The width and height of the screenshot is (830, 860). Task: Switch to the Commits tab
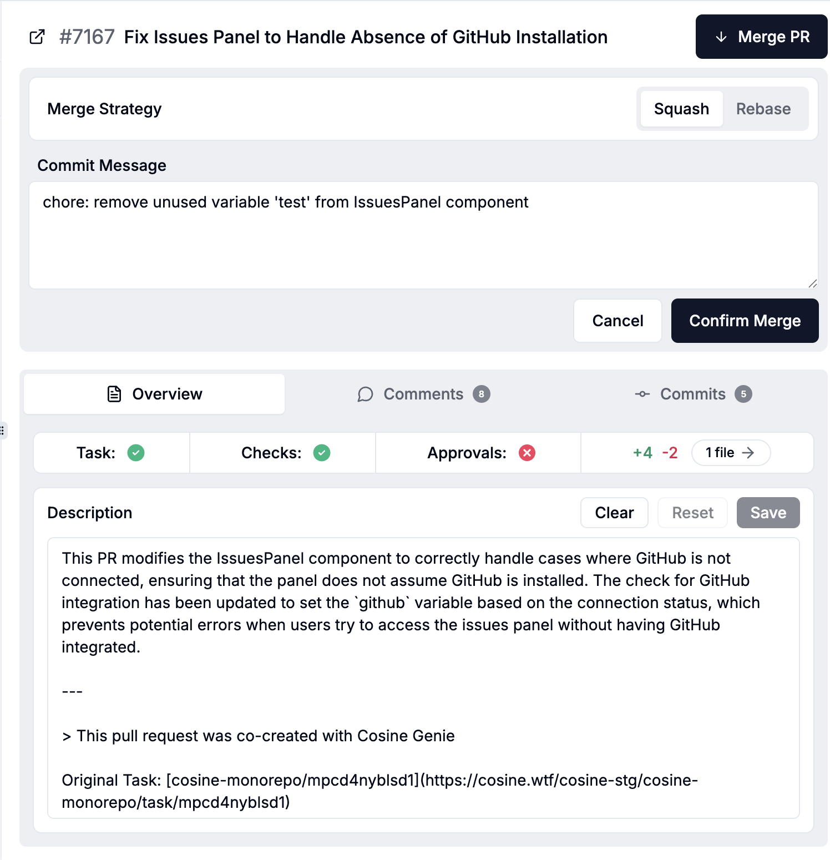(x=692, y=394)
